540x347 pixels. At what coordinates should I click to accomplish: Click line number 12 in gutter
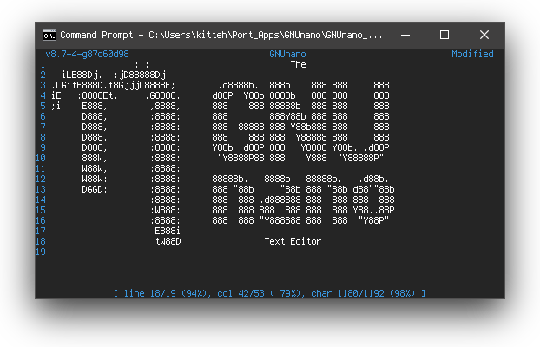[41, 179]
